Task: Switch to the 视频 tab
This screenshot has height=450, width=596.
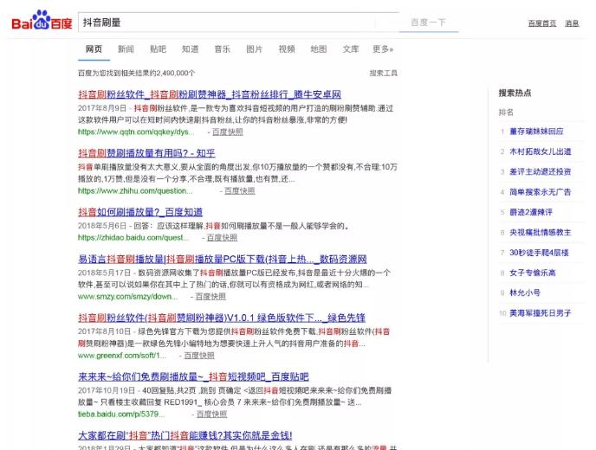Action: pyautogui.click(x=287, y=49)
